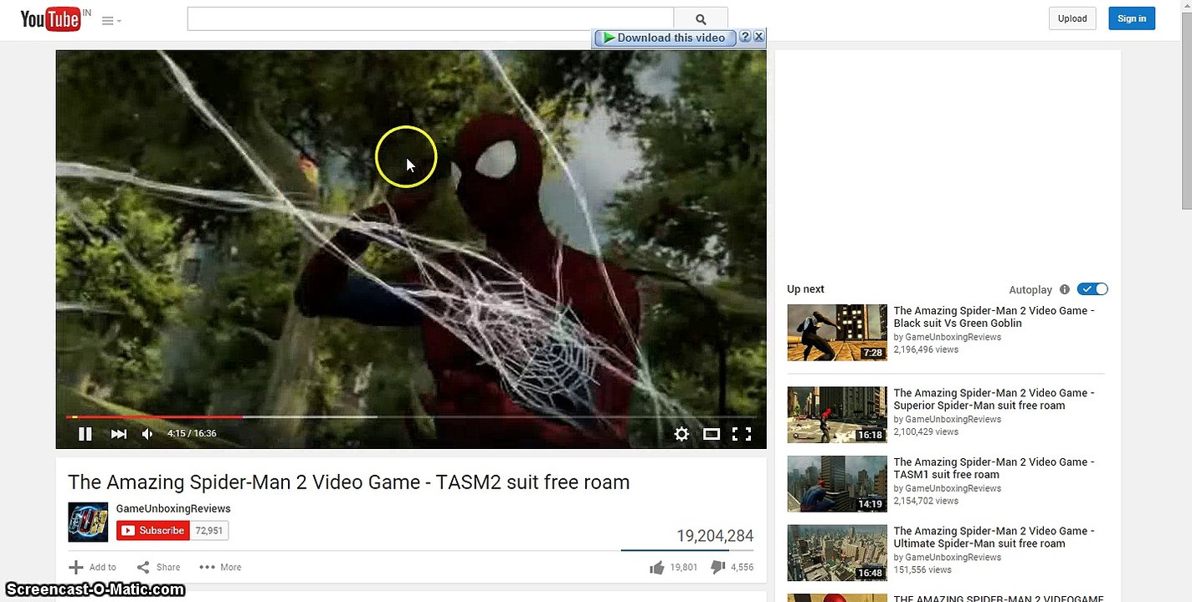Open TASM1 suit free roam thumbnail
Image resolution: width=1192 pixels, height=602 pixels.
pyautogui.click(x=837, y=484)
